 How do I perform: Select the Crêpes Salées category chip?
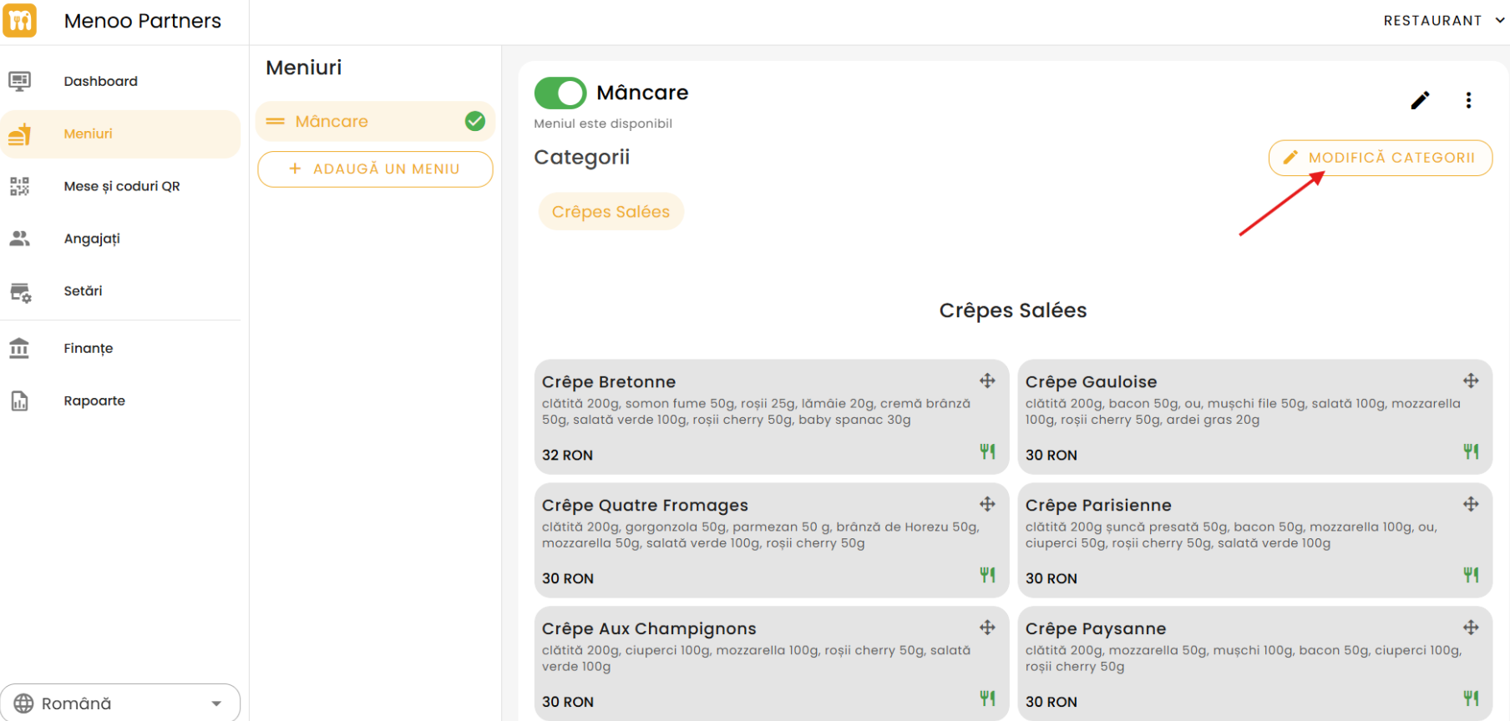click(611, 212)
